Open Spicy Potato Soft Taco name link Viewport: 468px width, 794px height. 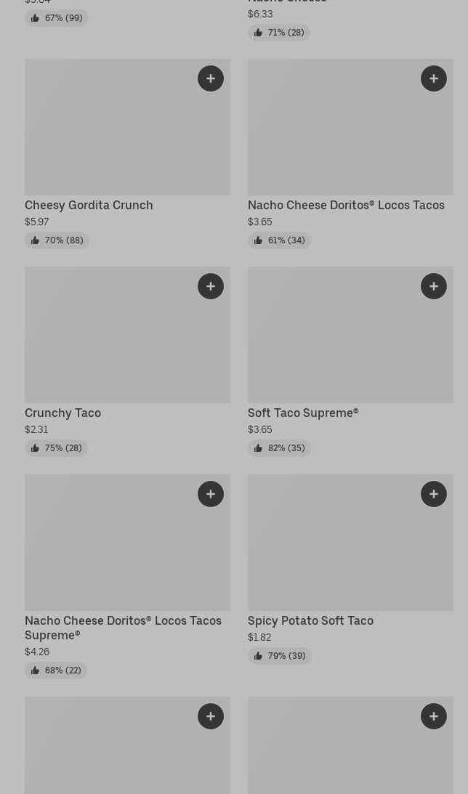[310, 621]
